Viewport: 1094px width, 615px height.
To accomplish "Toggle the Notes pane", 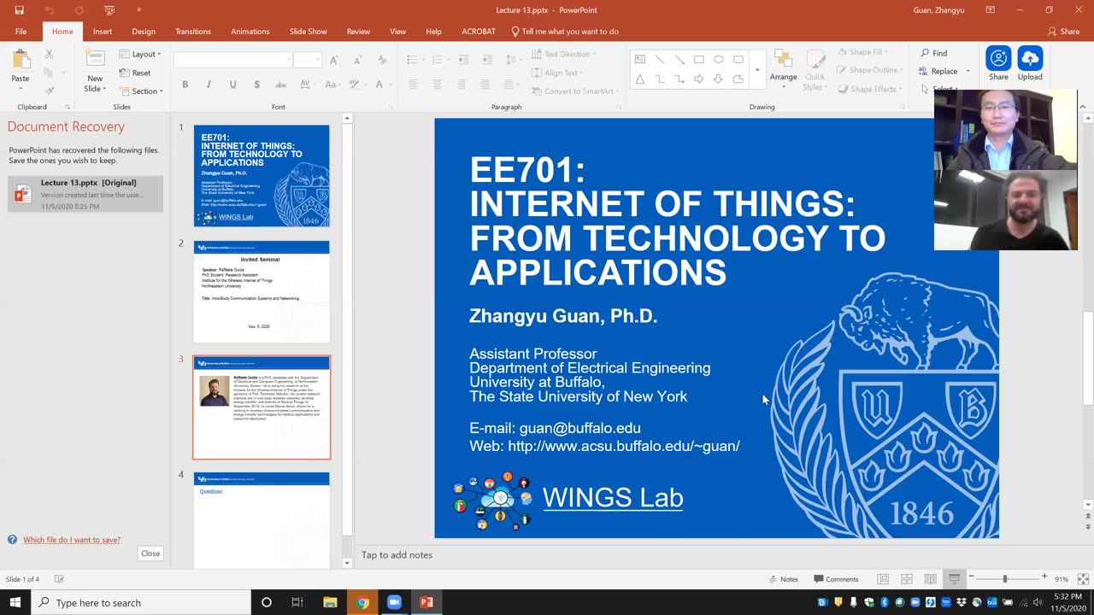I will point(783,579).
